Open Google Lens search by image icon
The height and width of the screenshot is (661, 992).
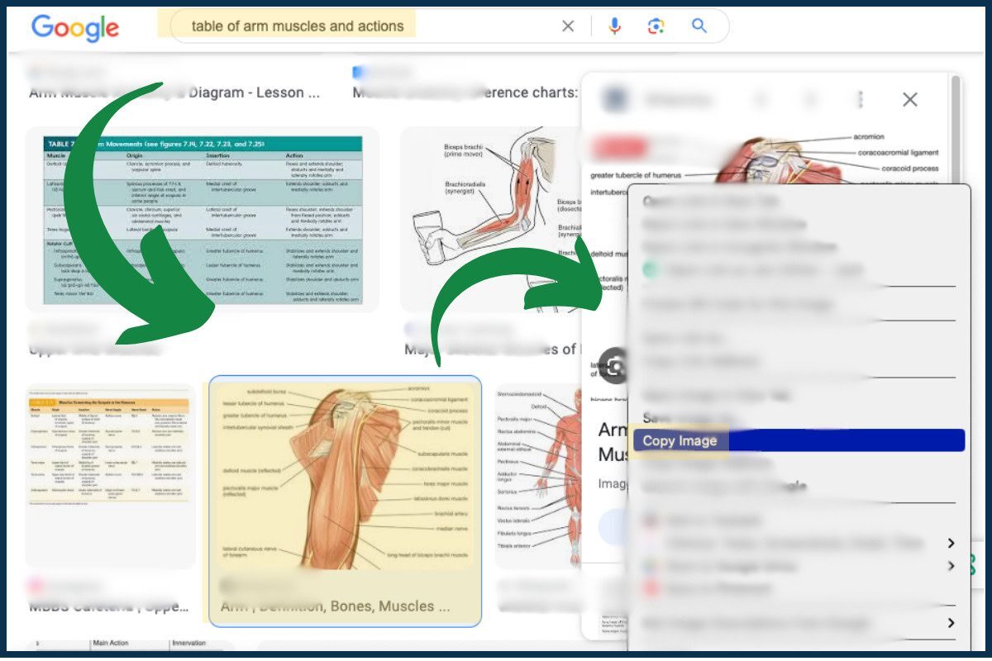coord(656,26)
